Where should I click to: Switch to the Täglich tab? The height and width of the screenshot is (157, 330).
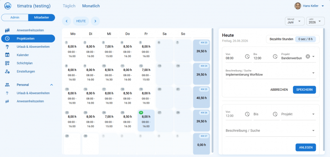(x=69, y=6)
